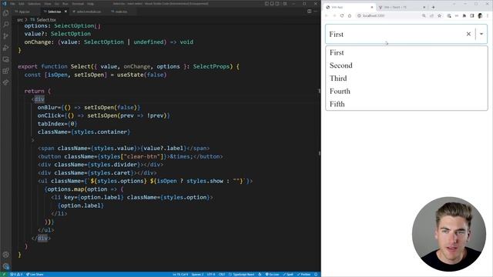
Task: Choose the Third option in the list
Action: point(407,78)
